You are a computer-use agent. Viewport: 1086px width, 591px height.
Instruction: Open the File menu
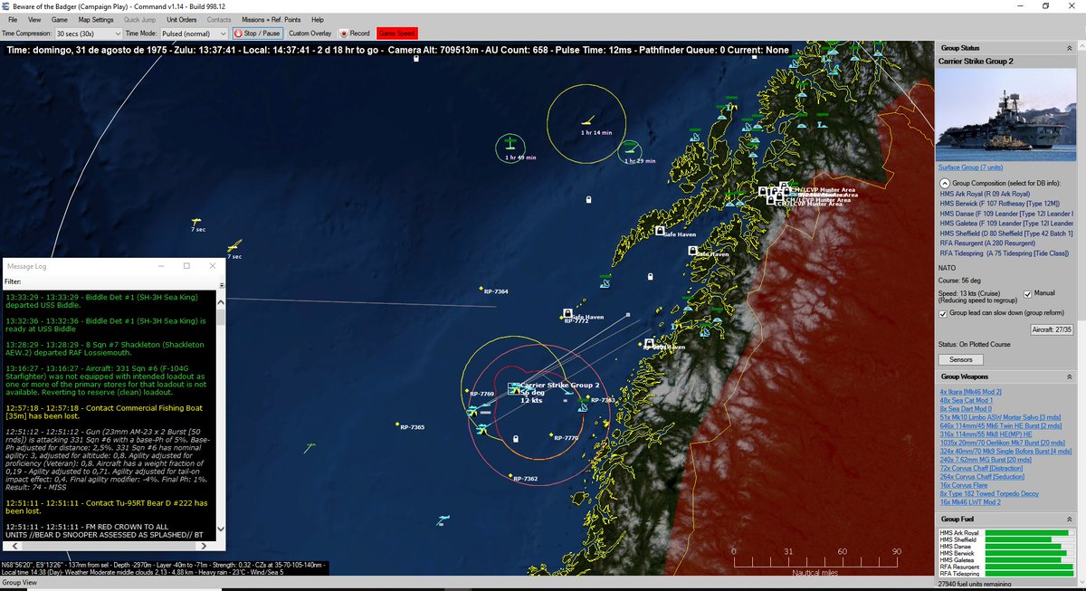point(13,19)
